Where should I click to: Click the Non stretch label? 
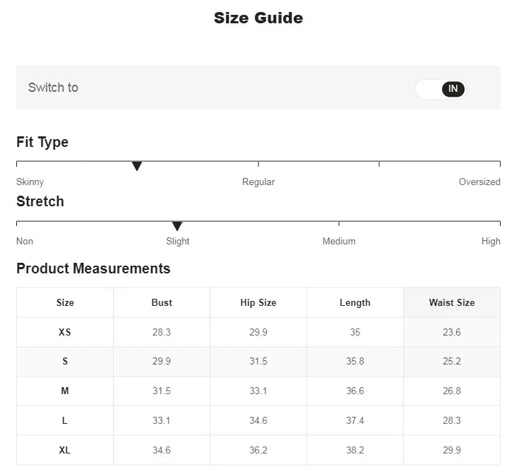click(25, 241)
